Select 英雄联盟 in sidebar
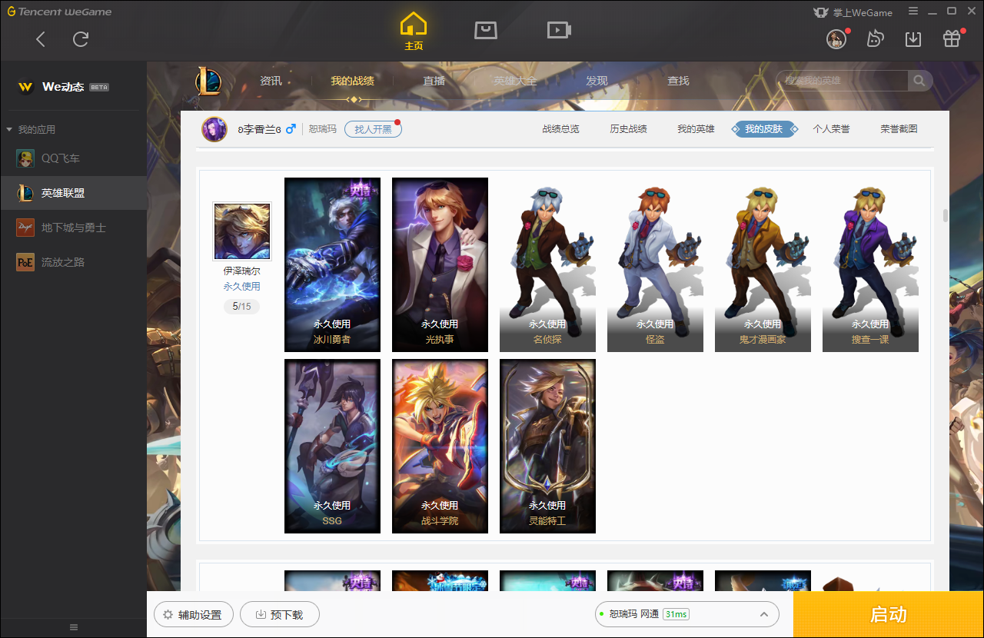This screenshot has width=984, height=638. (73, 193)
